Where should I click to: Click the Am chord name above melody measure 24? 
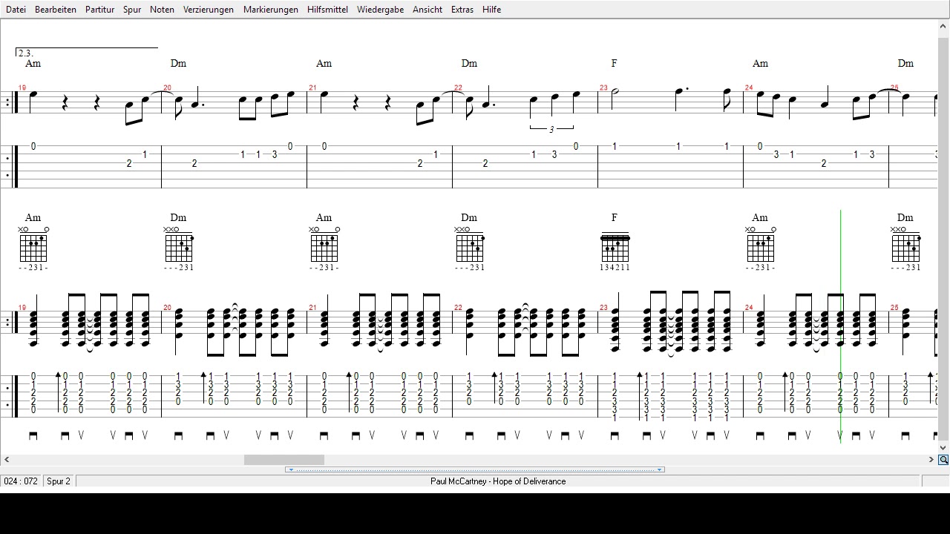click(x=760, y=64)
